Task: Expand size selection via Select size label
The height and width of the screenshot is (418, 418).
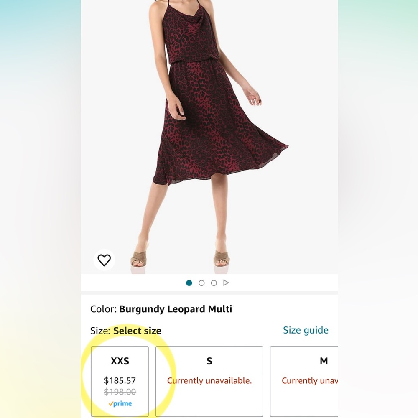Action: (137, 331)
